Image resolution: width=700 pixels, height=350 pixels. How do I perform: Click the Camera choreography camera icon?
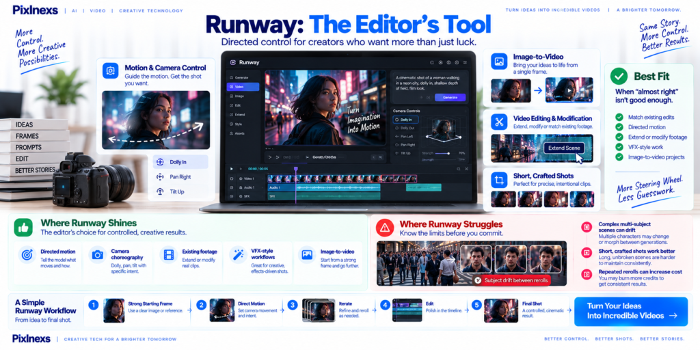(97, 255)
